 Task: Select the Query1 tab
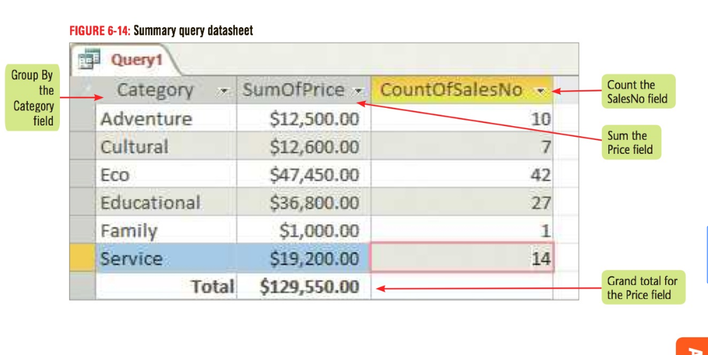[126, 59]
